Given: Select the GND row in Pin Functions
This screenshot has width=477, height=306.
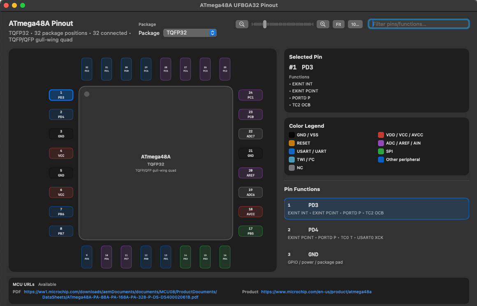Looking at the screenshot, I should click(x=377, y=258).
